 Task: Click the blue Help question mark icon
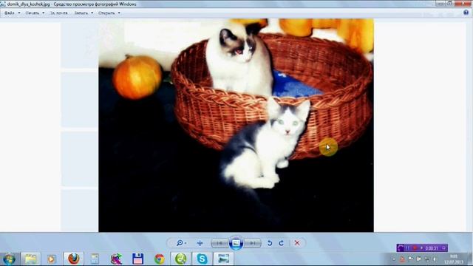pyautogui.click(x=466, y=13)
